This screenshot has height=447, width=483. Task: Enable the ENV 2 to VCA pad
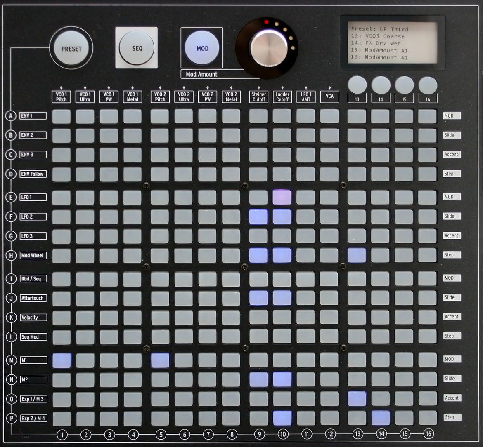click(x=329, y=136)
